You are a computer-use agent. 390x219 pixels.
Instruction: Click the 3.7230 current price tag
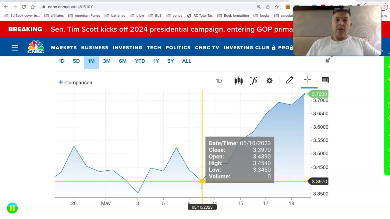coord(318,94)
